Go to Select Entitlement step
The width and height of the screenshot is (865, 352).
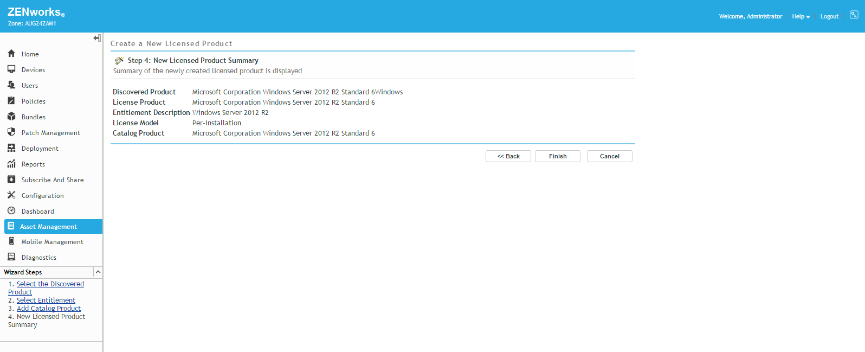[46, 300]
